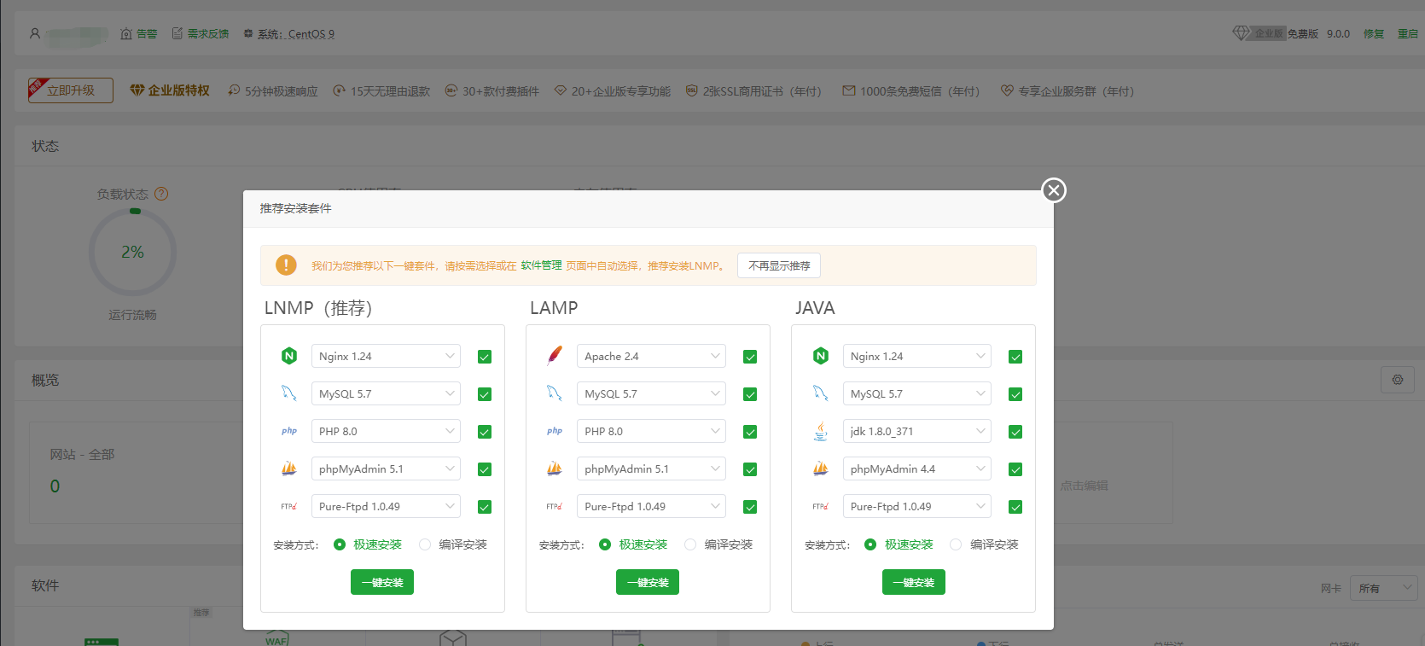Click the Java jdk icon

click(x=821, y=431)
